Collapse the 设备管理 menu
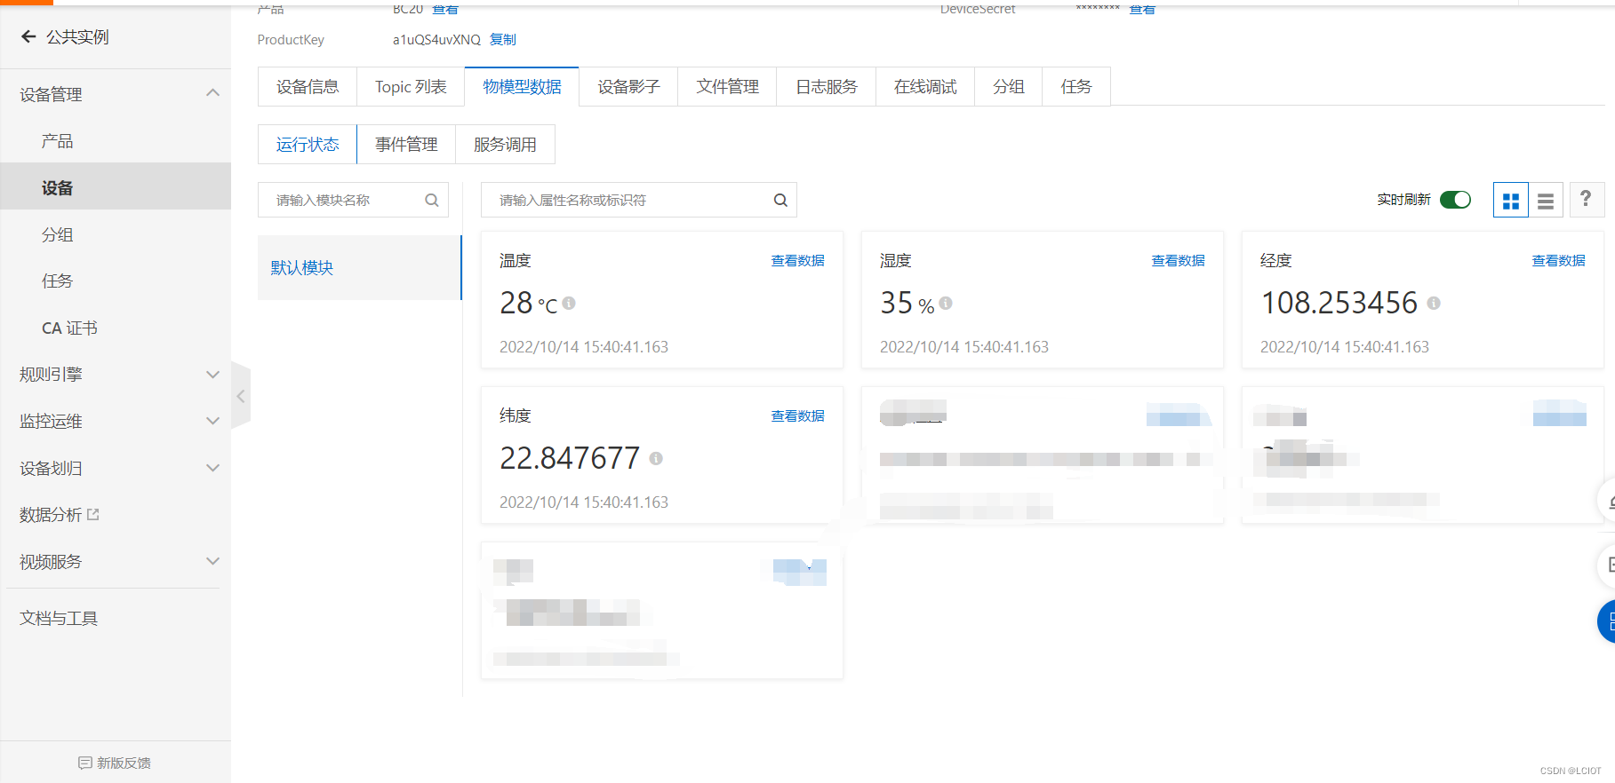Viewport: 1615px width, 783px height. pos(212,93)
